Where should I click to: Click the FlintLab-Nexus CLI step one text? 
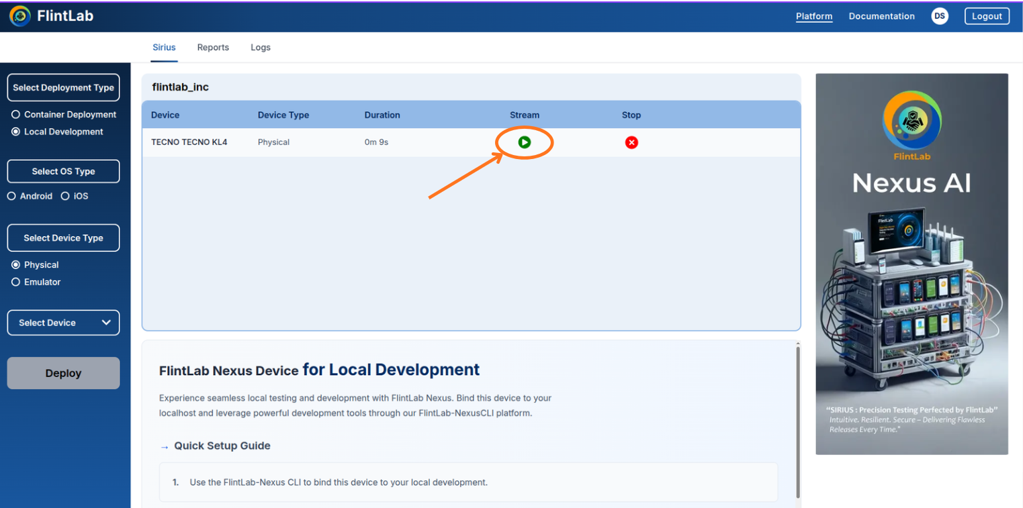click(339, 482)
